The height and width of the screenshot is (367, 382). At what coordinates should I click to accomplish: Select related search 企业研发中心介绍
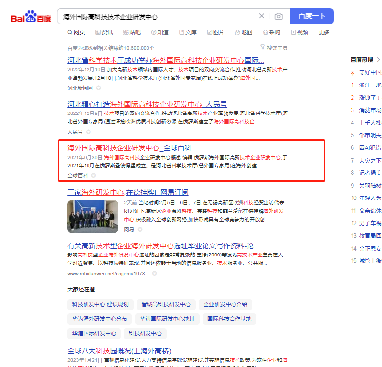tap(225, 305)
